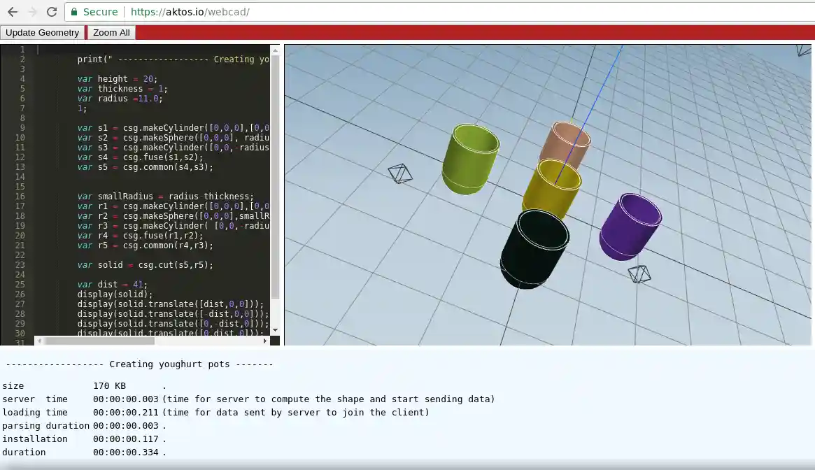Image resolution: width=815 pixels, height=470 pixels.
Task: Reload the webcad page
Action: (x=51, y=12)
